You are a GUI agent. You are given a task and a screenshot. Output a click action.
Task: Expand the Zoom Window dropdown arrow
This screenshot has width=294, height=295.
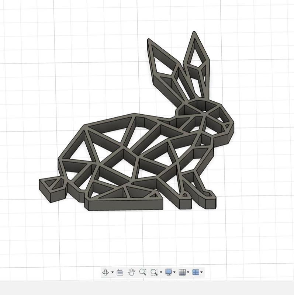(x=161, y=272)
